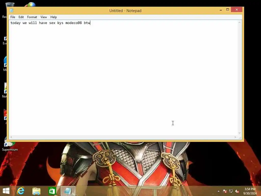Viewport: 261px width, 196px height.
Task: Show hidden tray icons arrow
Action: click(x=218, y=191)
